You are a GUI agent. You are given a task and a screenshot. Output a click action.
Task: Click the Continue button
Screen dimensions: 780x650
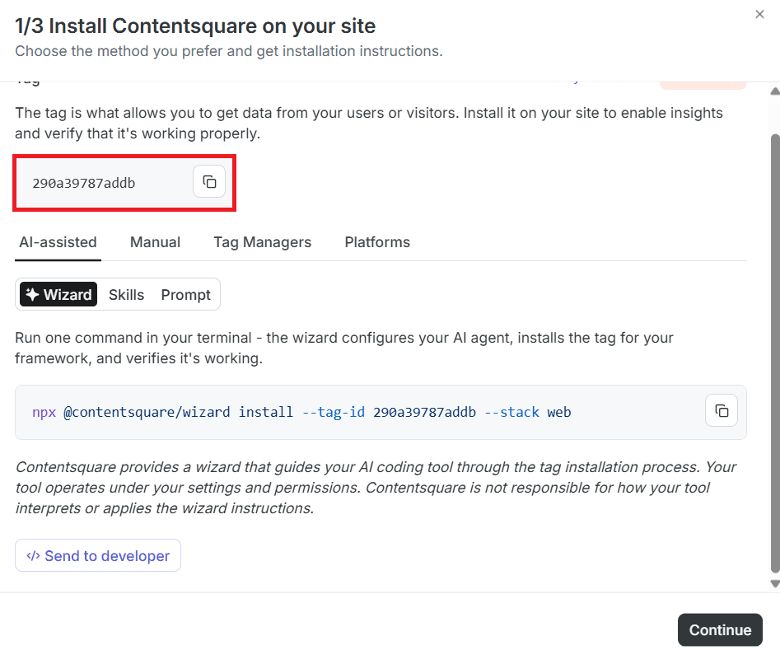pos(720,630)
